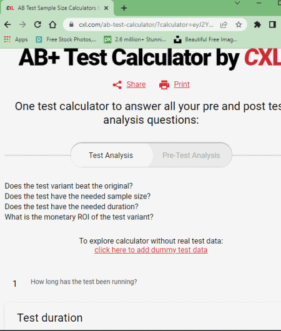Open the side panel icon
Viewport: 281px width, 331px height.
pos(272,25)
